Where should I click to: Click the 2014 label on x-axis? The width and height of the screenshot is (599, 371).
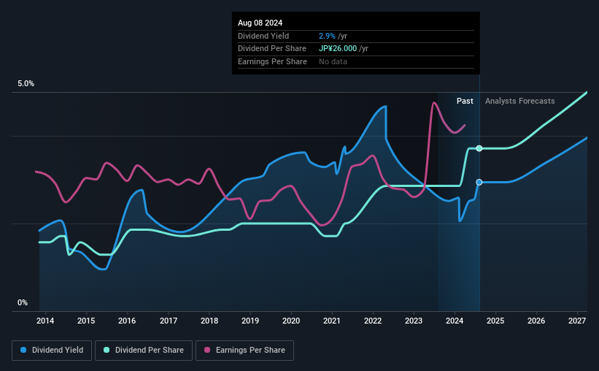point(45,321)
